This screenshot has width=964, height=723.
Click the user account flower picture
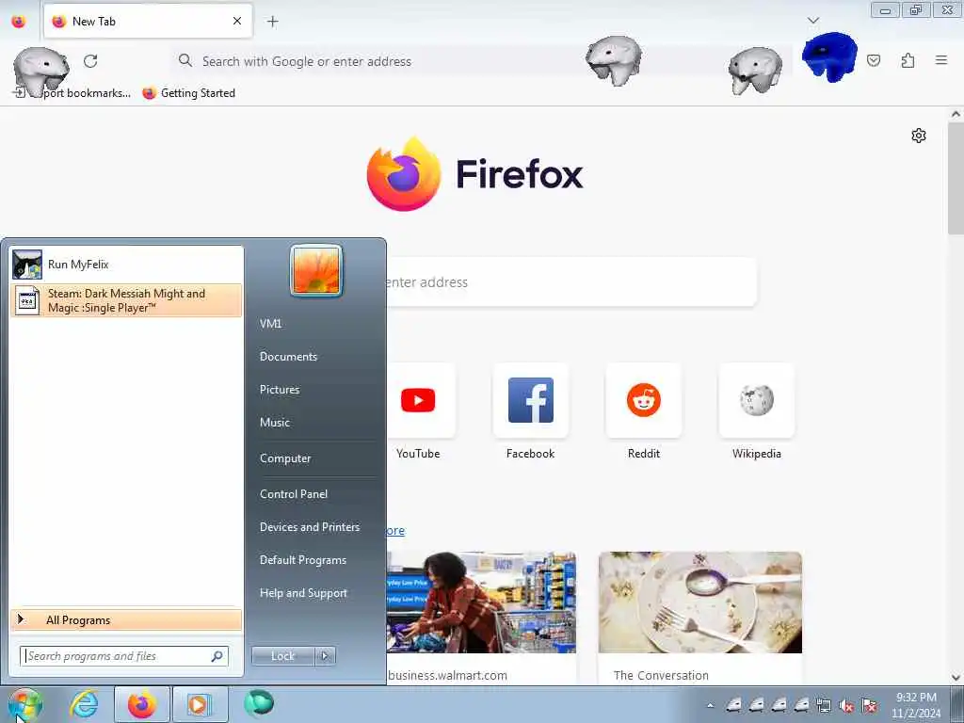pos(316,270)
